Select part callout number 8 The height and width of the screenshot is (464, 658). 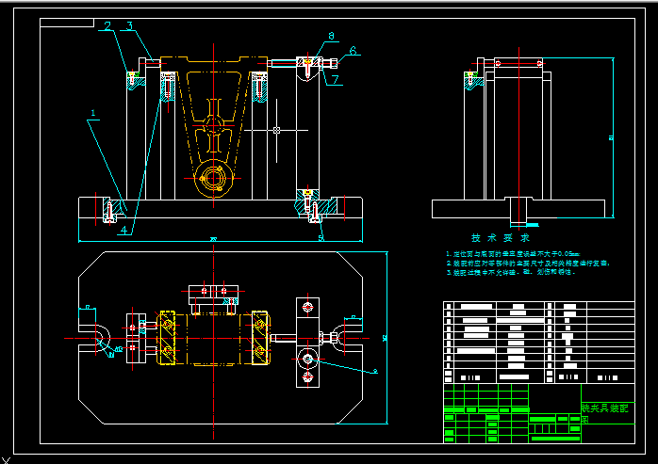(331, 36)
